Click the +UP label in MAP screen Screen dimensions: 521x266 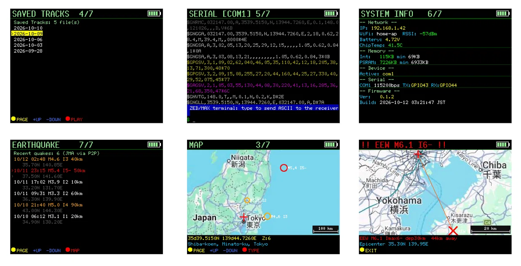(x=214, y=250)
